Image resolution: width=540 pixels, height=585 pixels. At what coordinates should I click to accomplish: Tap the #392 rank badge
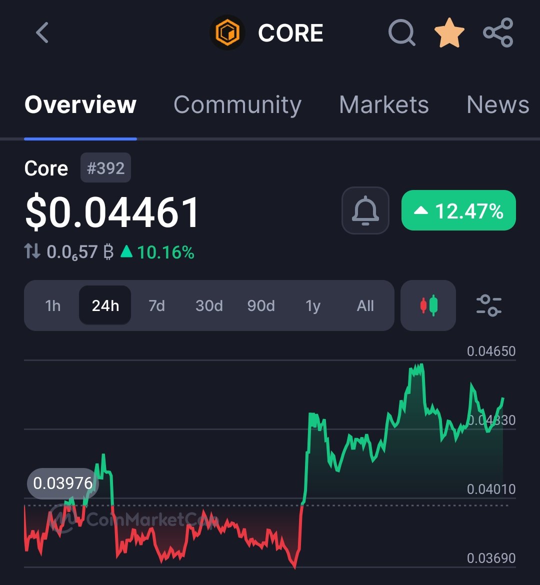(105, 168)
